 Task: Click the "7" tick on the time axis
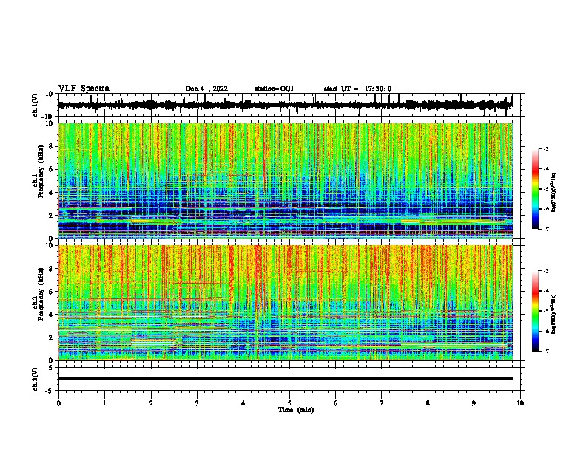382,403
